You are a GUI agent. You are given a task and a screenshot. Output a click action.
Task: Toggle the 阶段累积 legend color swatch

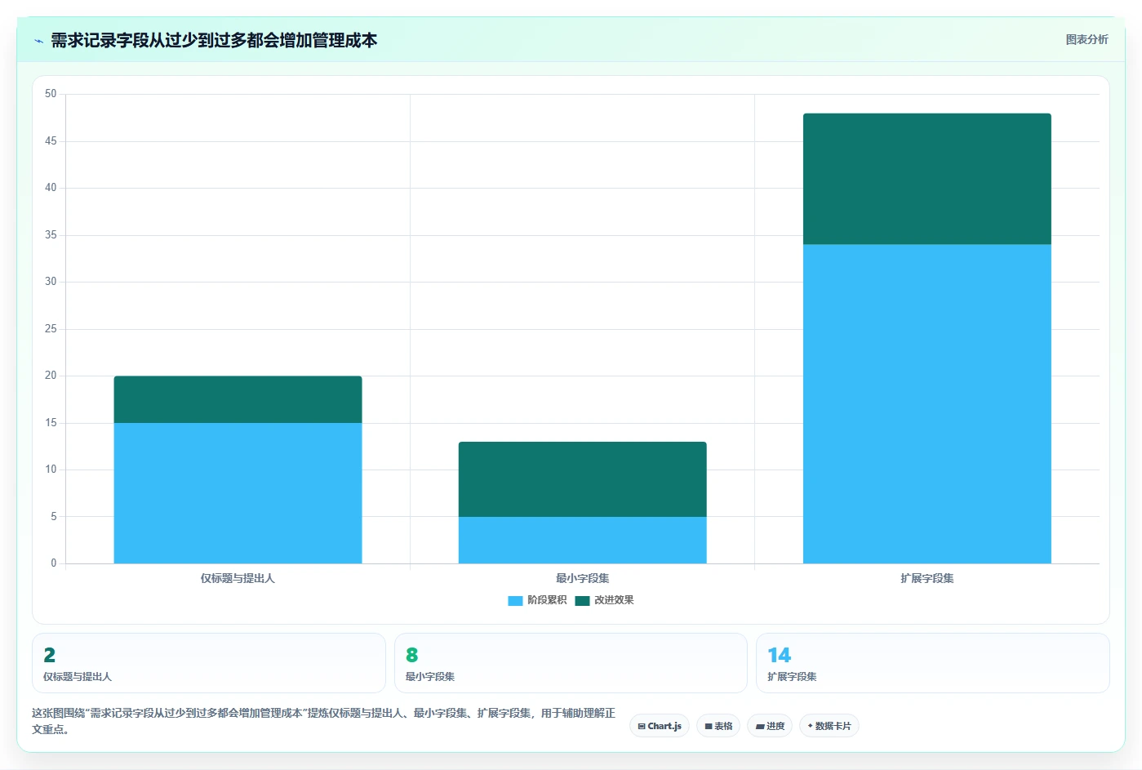515,600
